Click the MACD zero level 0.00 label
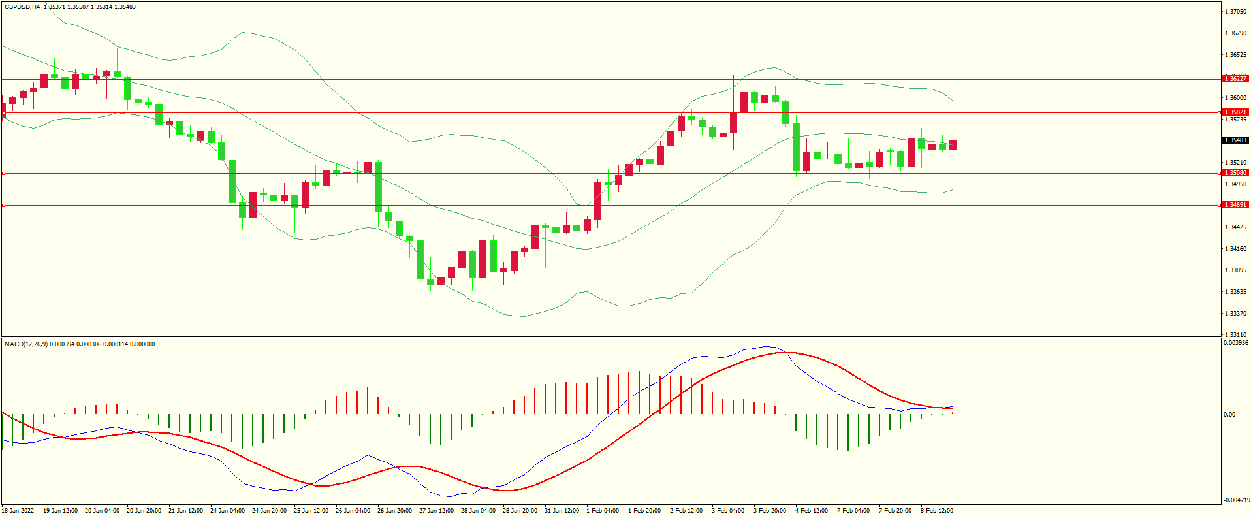 (1229, 415)
